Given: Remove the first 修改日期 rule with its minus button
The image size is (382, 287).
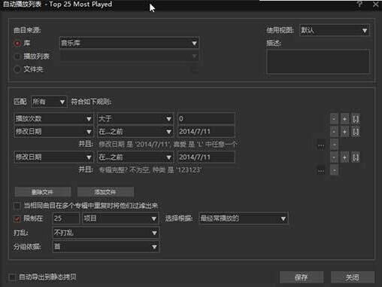Looking at the screenshot, I should pyautogui.click(x=334, y=132).
